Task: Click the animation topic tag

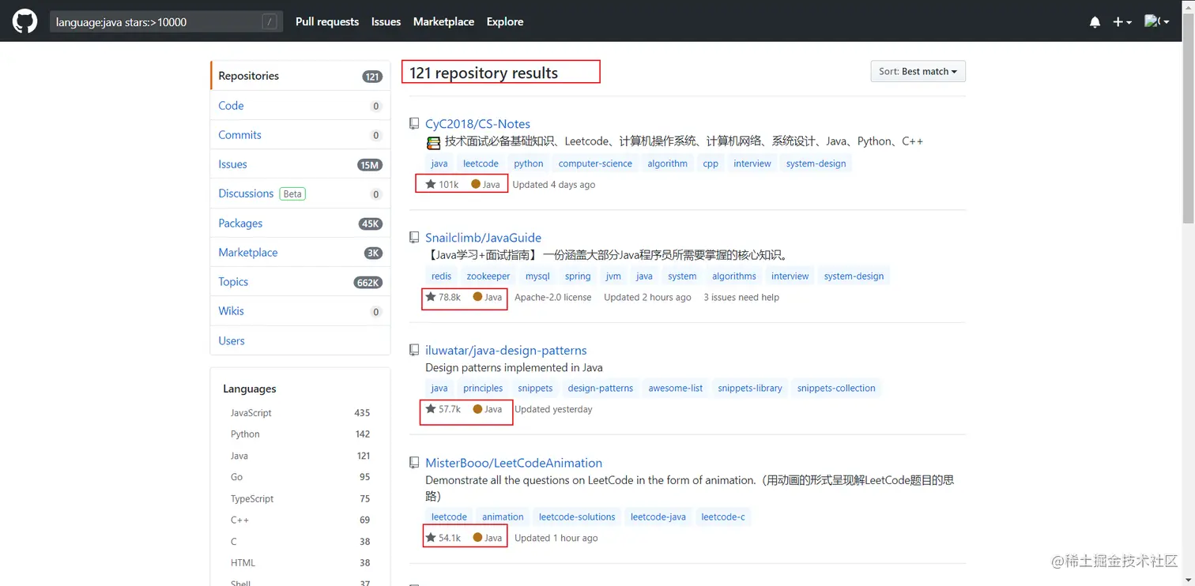Action: pyautogui.click(x=503, y=517)
